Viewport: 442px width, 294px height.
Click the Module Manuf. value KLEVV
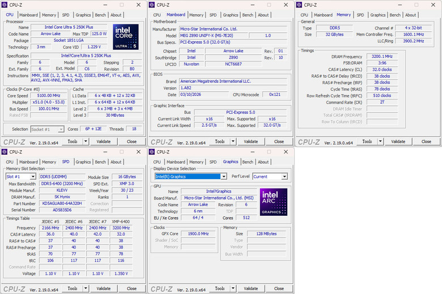pos(62,190)
